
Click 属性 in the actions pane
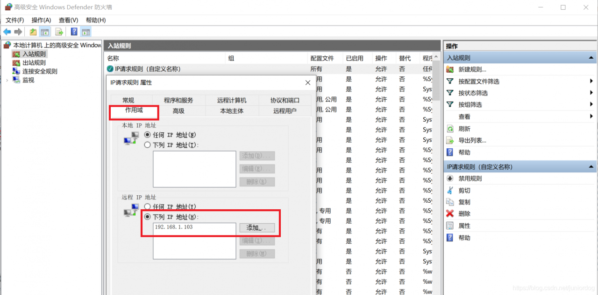[464, 226]
